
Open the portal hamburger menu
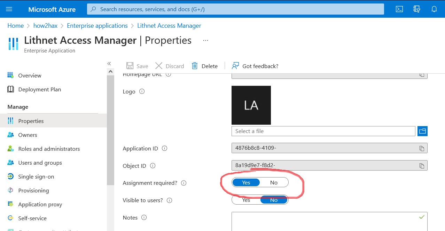9,9
